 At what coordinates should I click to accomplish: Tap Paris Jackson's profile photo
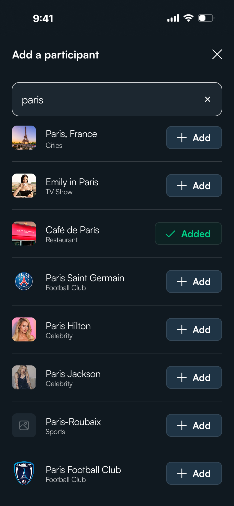[x=24, y=377]
